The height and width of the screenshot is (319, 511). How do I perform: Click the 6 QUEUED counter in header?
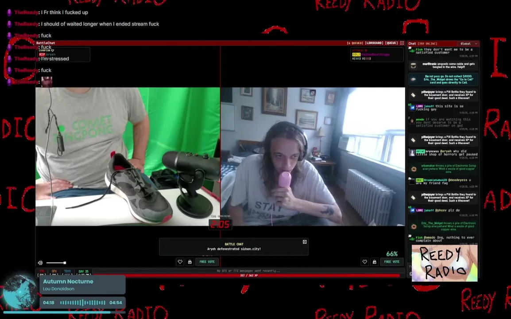[x=355, y=43]
